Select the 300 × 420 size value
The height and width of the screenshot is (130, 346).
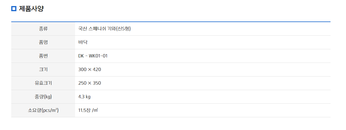click(90, 70)
